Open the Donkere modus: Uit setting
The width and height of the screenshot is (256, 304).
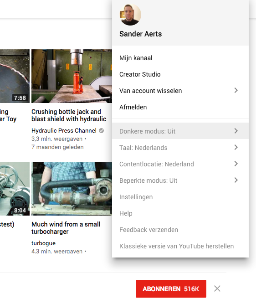pos(180,131)
